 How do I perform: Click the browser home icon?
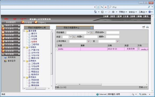tap(95, 12)
